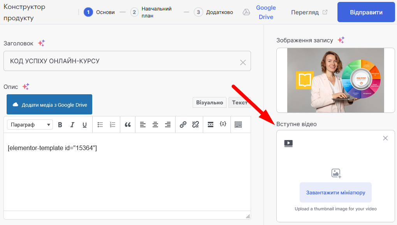
Task: Apply underline formatting in editor
Action: (84, 125)
